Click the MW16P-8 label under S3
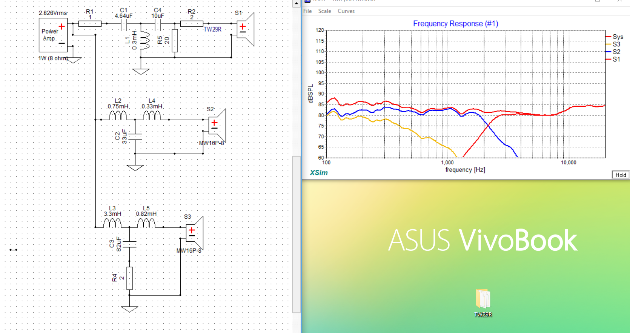Screen dimensions: 630x333 click(189, 250)
